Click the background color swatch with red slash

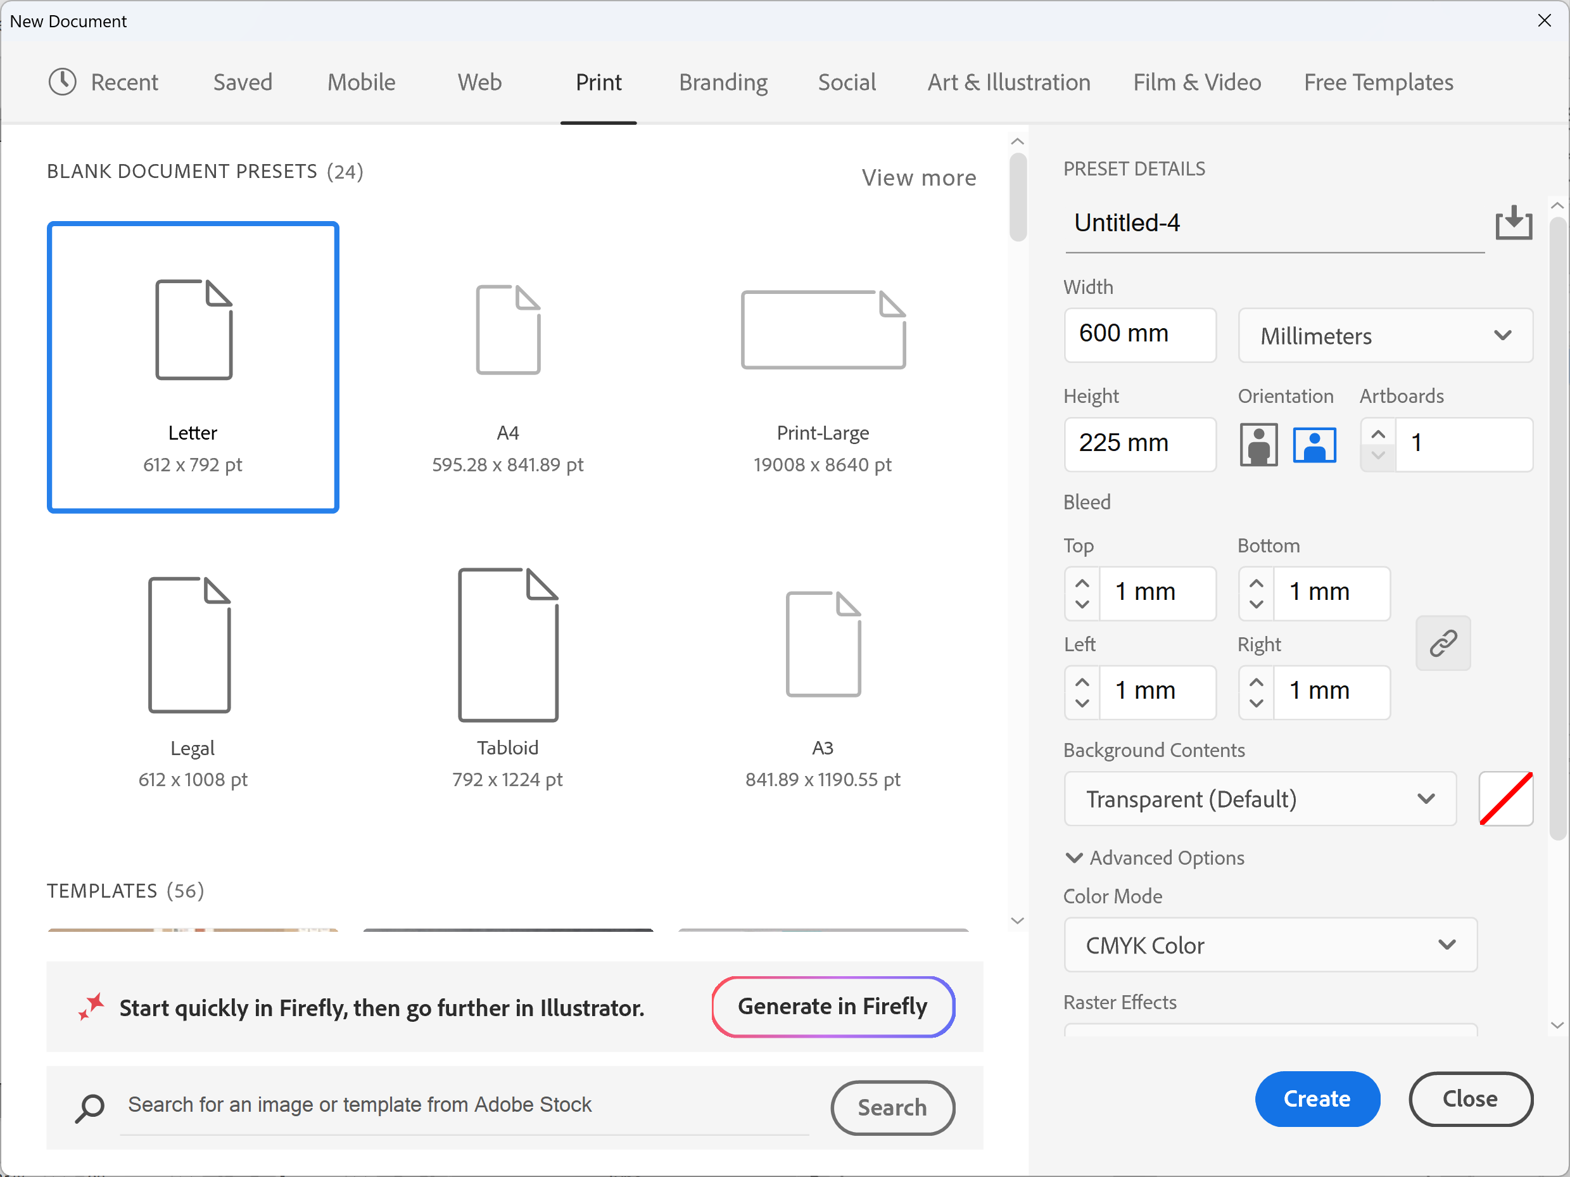point(1505,799)
